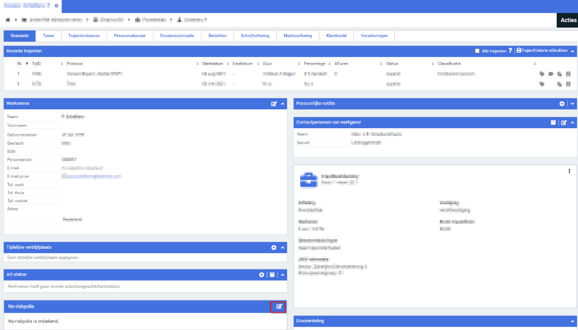Open the Acties button
The width and height of the screenshot is (578, 330).
point(567,20)
